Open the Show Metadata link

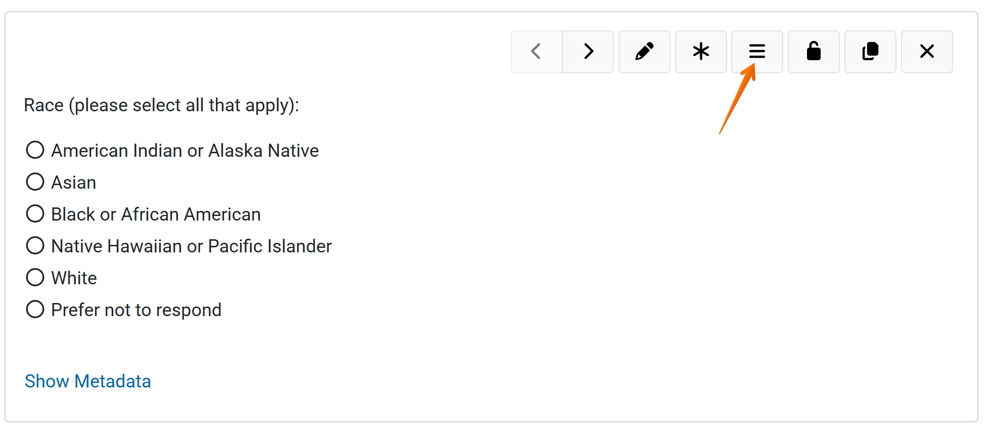point(88,381)
